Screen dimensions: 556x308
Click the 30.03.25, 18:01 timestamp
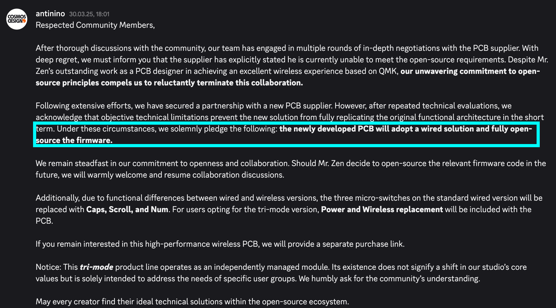tap(89, 14)
